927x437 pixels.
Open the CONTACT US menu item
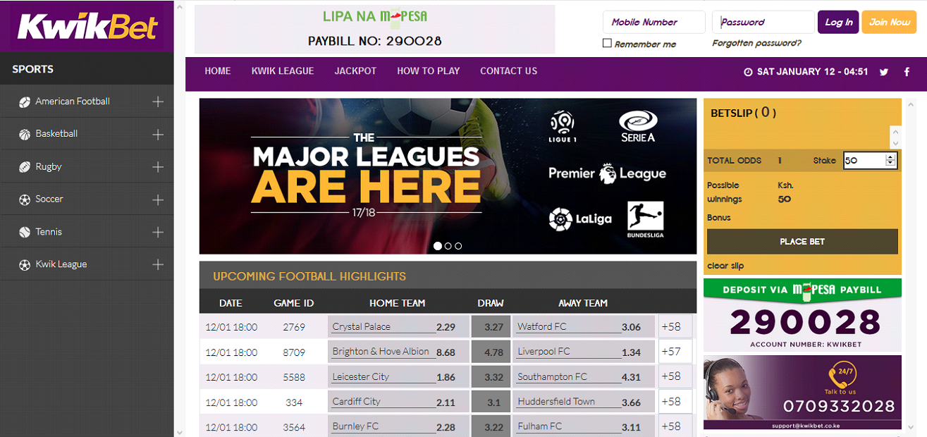click(x=508, y=71)
